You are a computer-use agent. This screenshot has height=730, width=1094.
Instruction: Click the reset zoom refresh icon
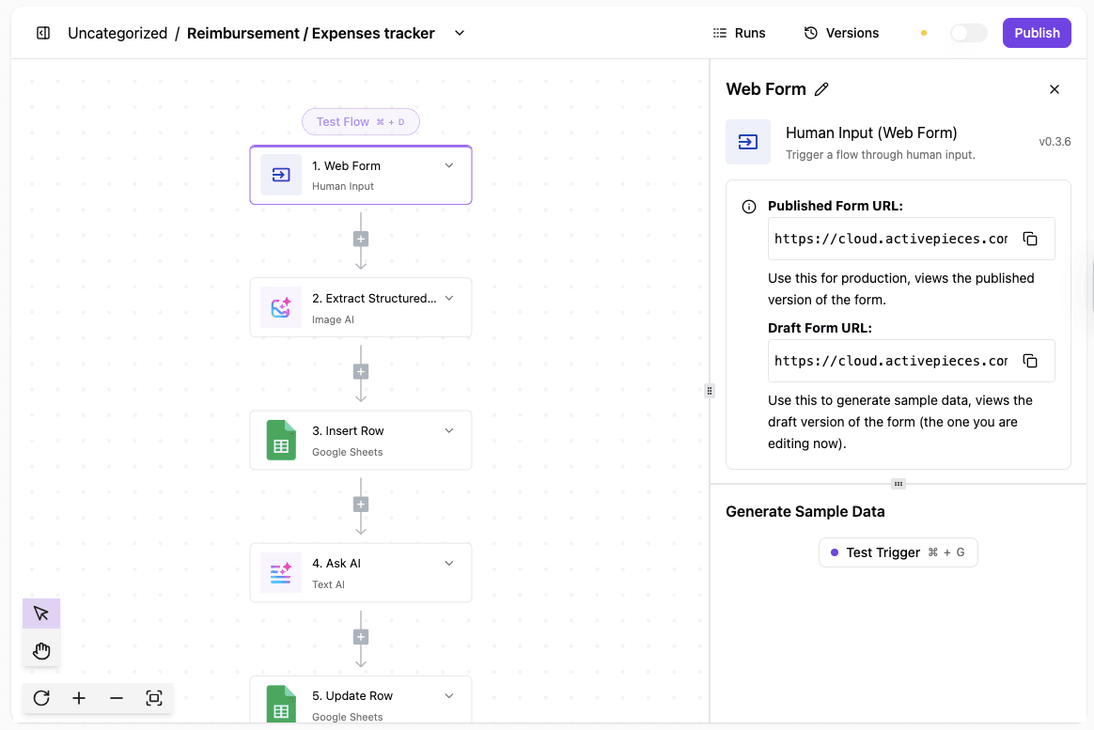(x=41, y=698)
